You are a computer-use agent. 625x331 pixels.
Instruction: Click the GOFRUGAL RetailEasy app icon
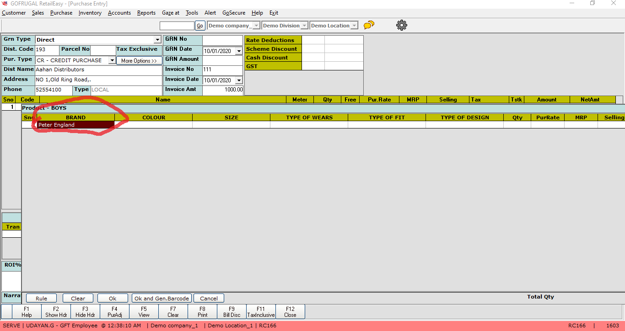click(5, 3)
